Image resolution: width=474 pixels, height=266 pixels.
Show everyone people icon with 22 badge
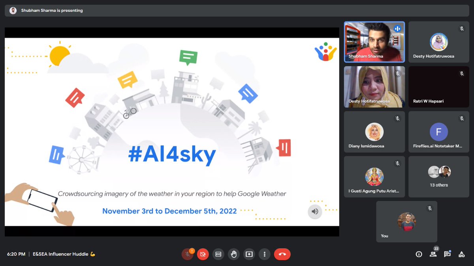tap(433, 254)
